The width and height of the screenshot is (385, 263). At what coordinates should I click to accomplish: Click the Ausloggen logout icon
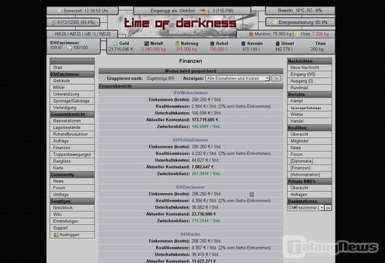56,235
